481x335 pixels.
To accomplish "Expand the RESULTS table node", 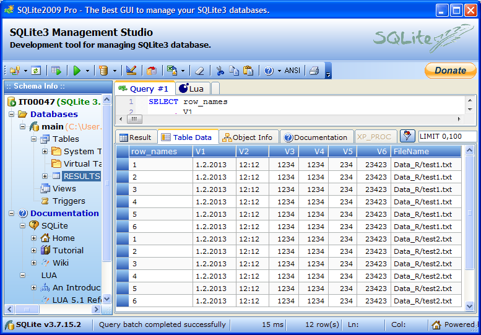I will point(45,176).
